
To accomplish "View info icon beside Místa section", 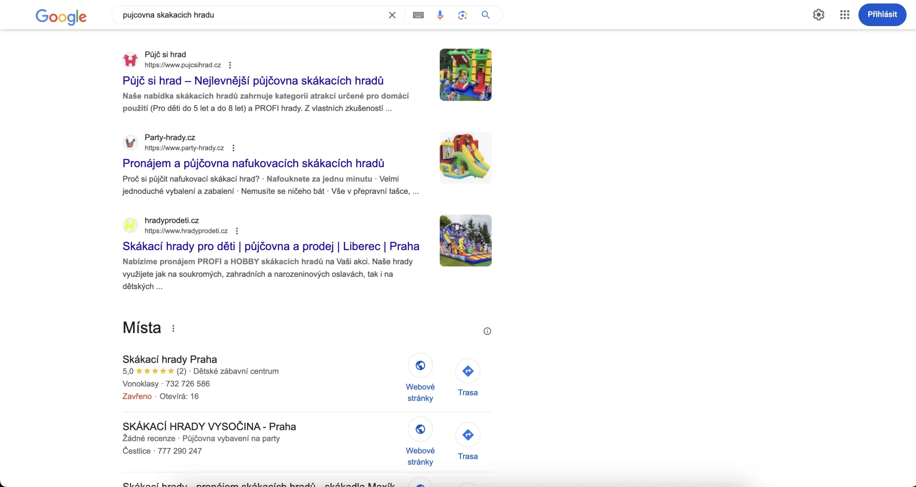I will click(x=487, y=331).
